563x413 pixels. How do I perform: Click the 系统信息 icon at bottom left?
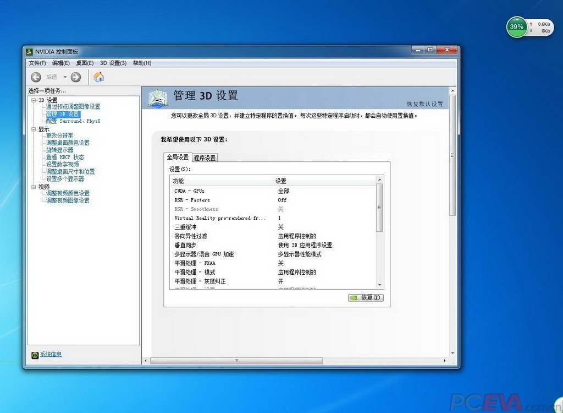coord(36,355)
